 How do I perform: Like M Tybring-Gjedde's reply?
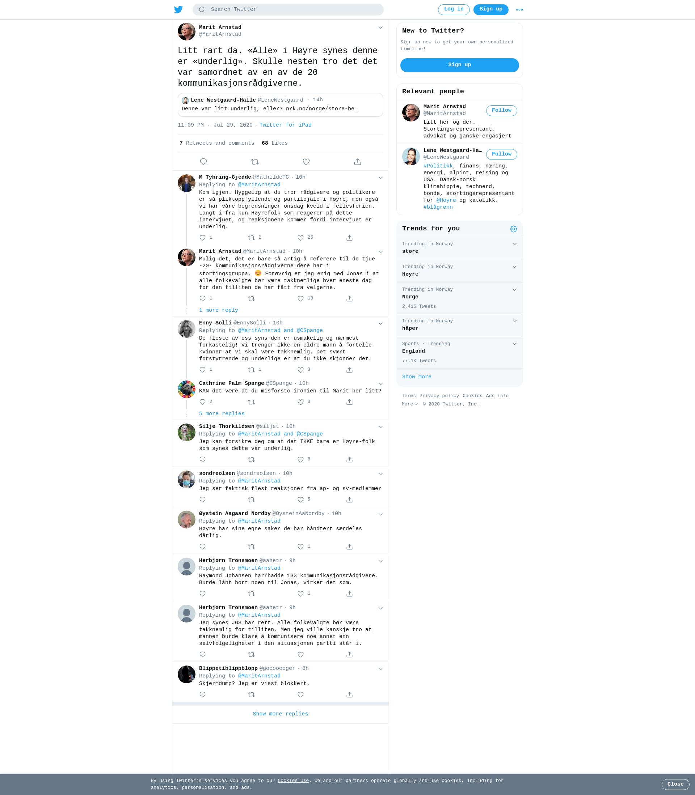point(300,238)
